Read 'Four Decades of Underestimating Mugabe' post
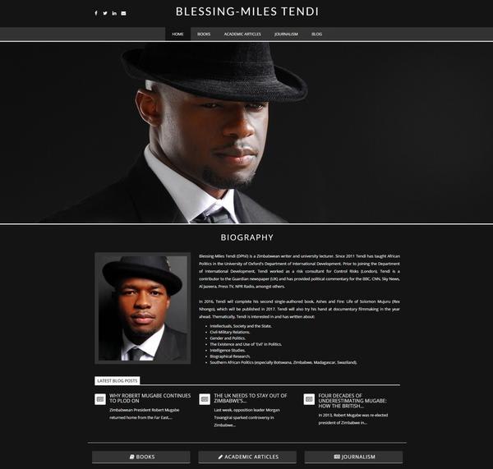 pyautogui.click(x=352, y=401)
